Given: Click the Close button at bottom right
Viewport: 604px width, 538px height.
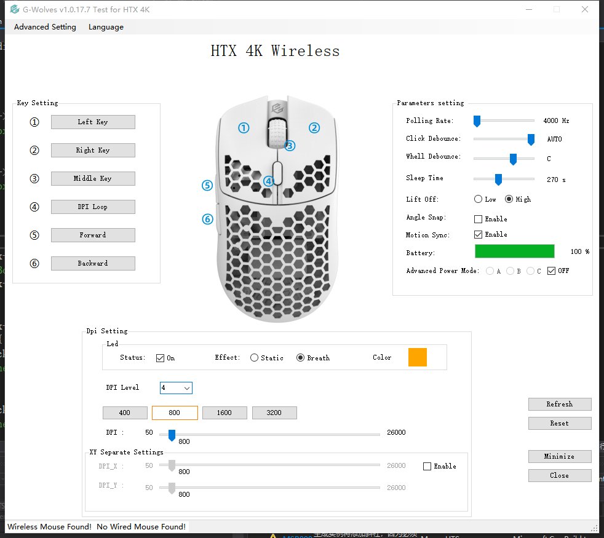Looking at the screenshot, I should pos(560,476).
